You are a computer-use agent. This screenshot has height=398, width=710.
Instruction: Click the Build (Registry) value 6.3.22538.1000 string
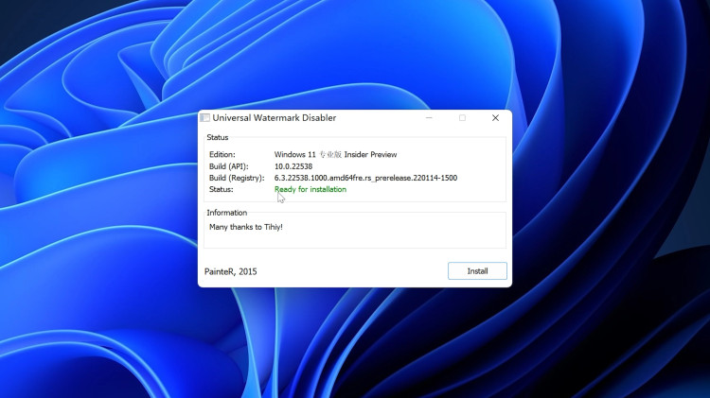365,178
